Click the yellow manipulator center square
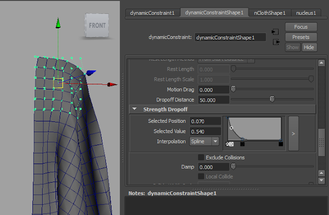The image size is (329, 215). click(58, 83)
